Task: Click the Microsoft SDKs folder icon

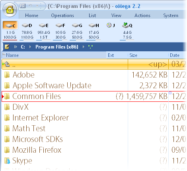Action: click(x=7, y=139)
